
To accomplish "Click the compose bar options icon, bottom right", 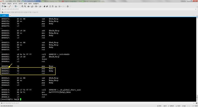I will [x=197, y=103].
